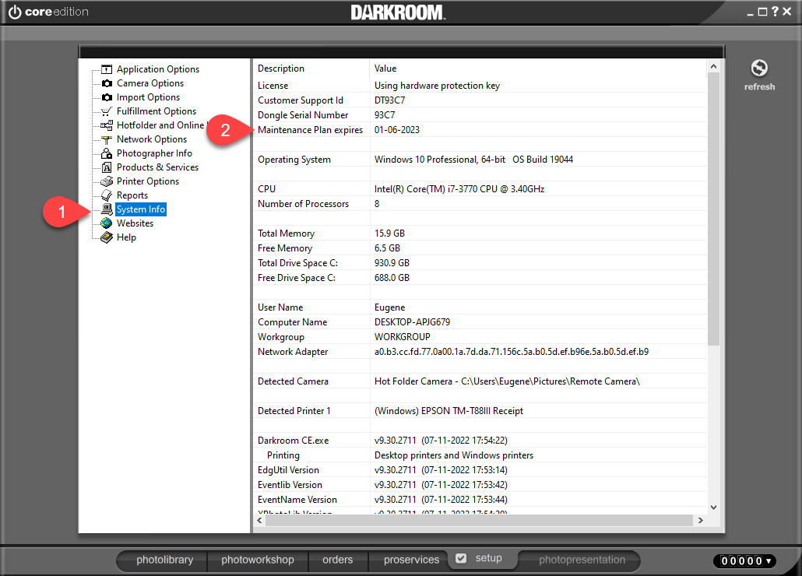This screenshot has width=802, height=576.
Task: Click the Help book icon
Action: [107, 237]
